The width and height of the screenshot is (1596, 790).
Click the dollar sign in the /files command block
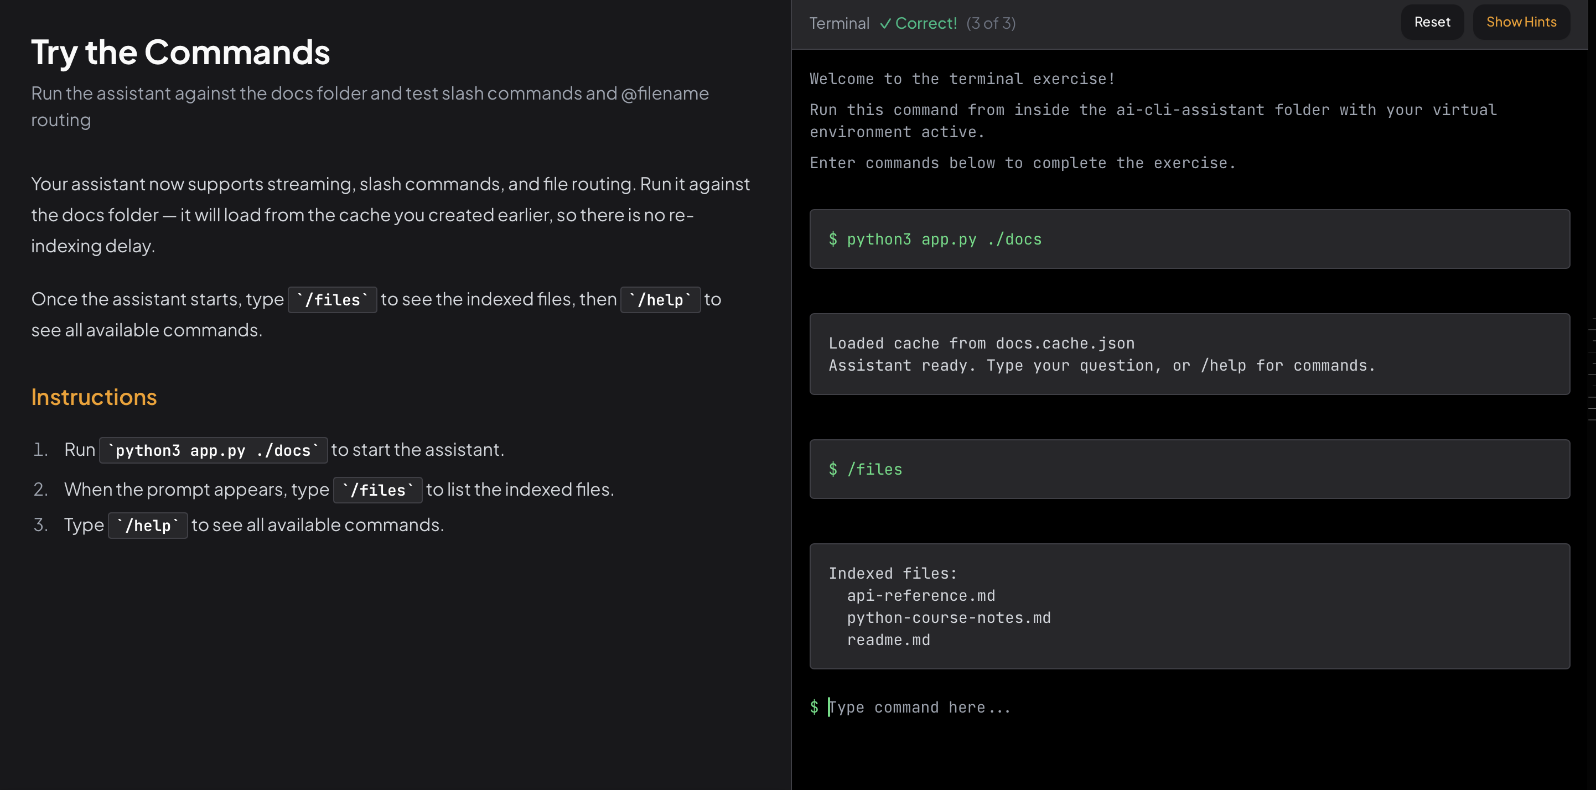click(x=833, y=469)
